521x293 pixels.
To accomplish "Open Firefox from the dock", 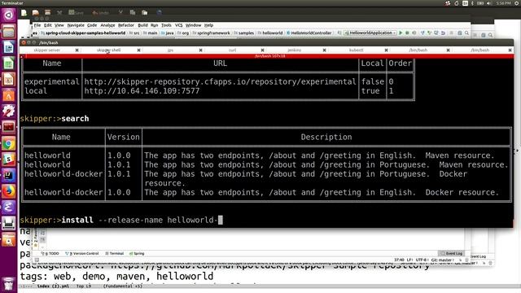I will pyautogui.click(x=8, y=191).
